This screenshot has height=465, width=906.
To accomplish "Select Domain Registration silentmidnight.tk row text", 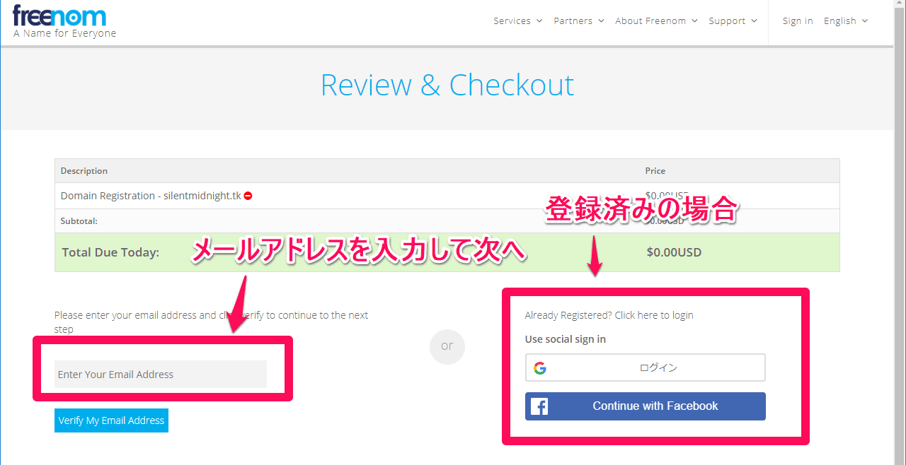I will pyautogui.click(x=151, y=196).
